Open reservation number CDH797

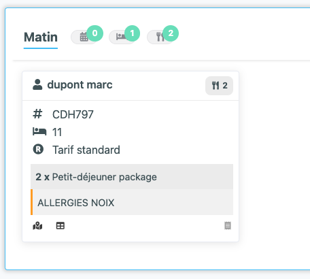[x=73, y=114]
